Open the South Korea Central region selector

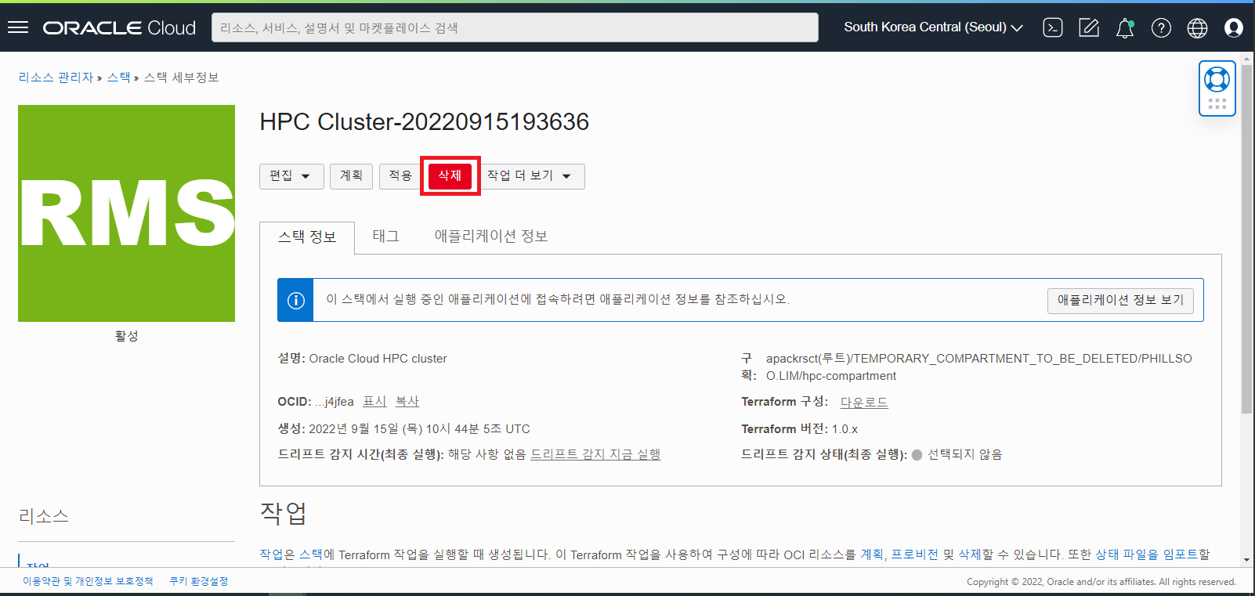[933, 27]
